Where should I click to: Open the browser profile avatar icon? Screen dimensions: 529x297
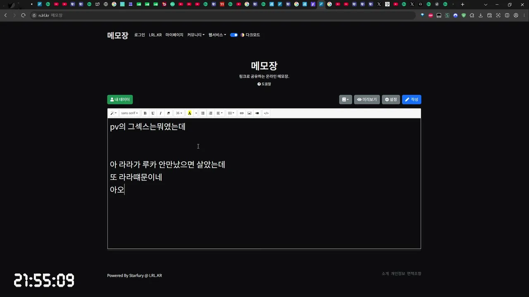click(516, 15)
